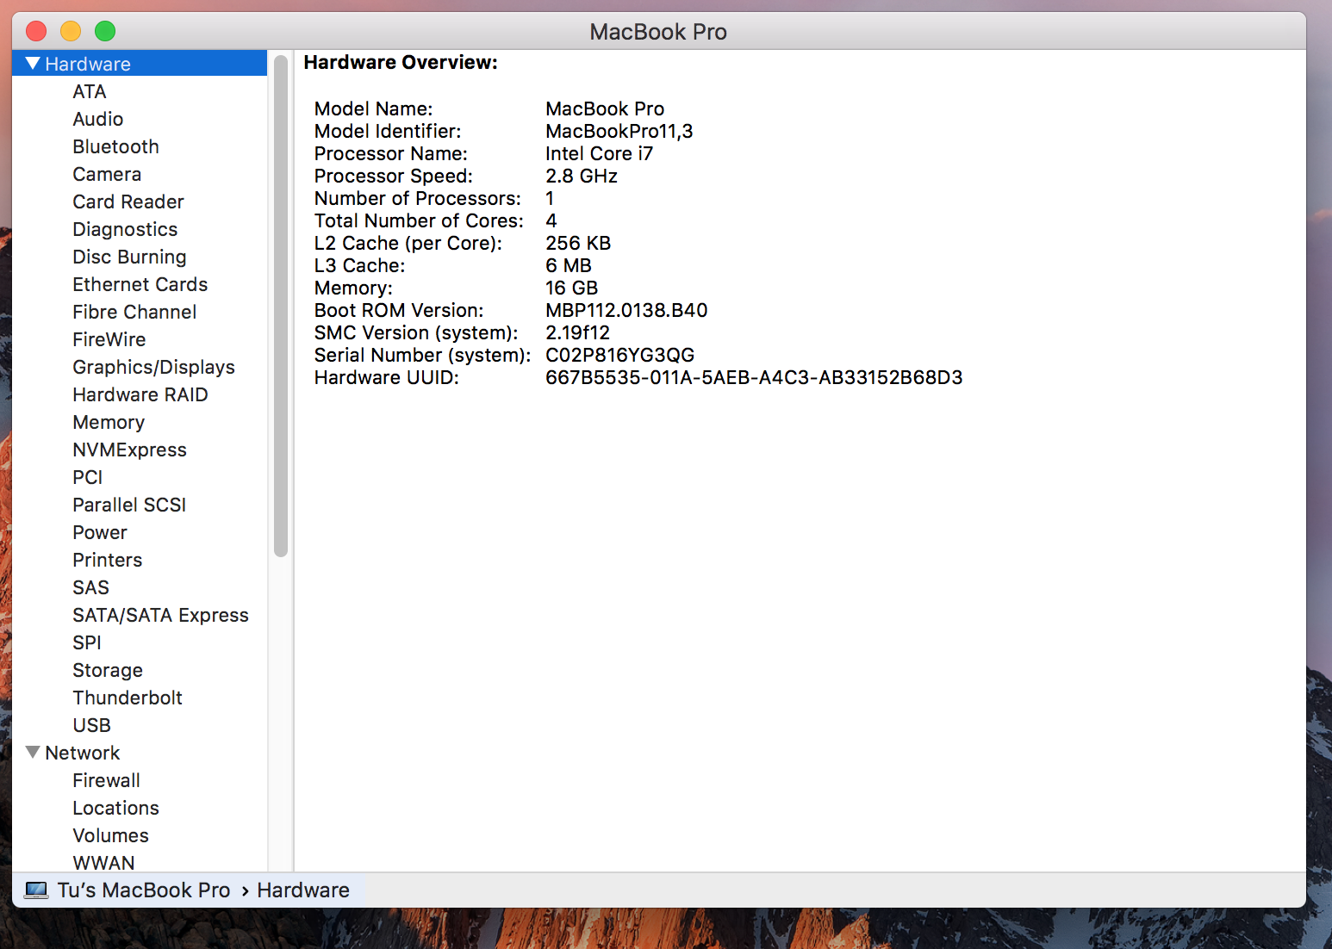
Task: View Power information
Action: (100, 532)
